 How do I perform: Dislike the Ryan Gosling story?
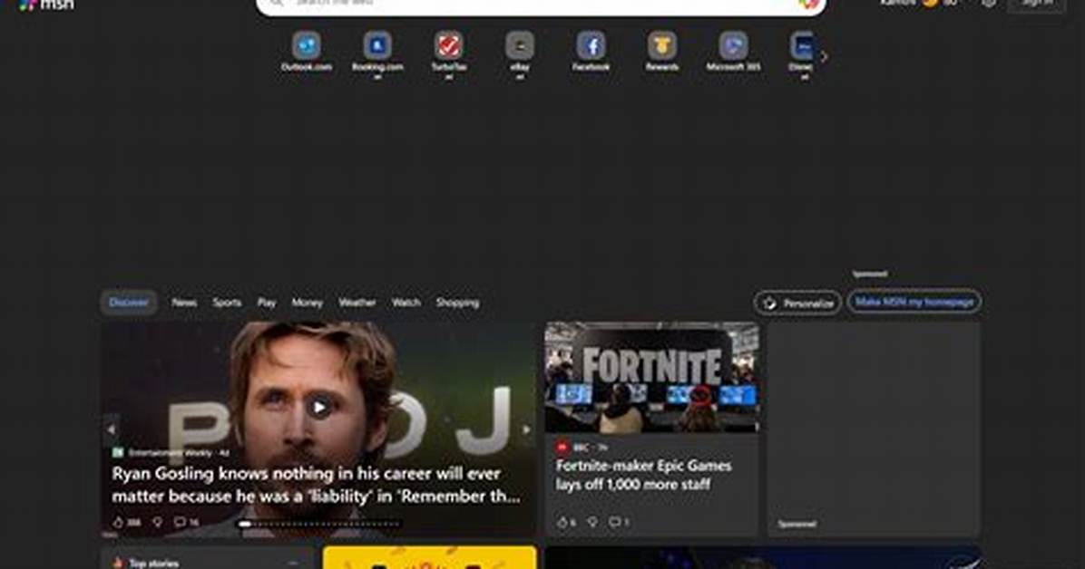pyautogui.click(x=158, y=522)
